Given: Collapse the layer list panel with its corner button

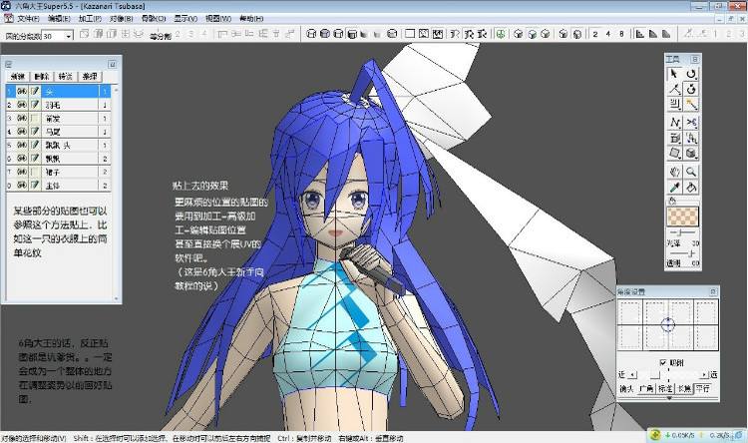Looking at the screenshot, I should (112, 64).
